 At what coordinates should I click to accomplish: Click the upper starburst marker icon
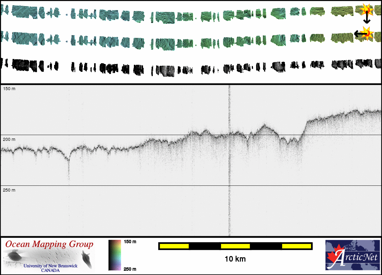366,11
